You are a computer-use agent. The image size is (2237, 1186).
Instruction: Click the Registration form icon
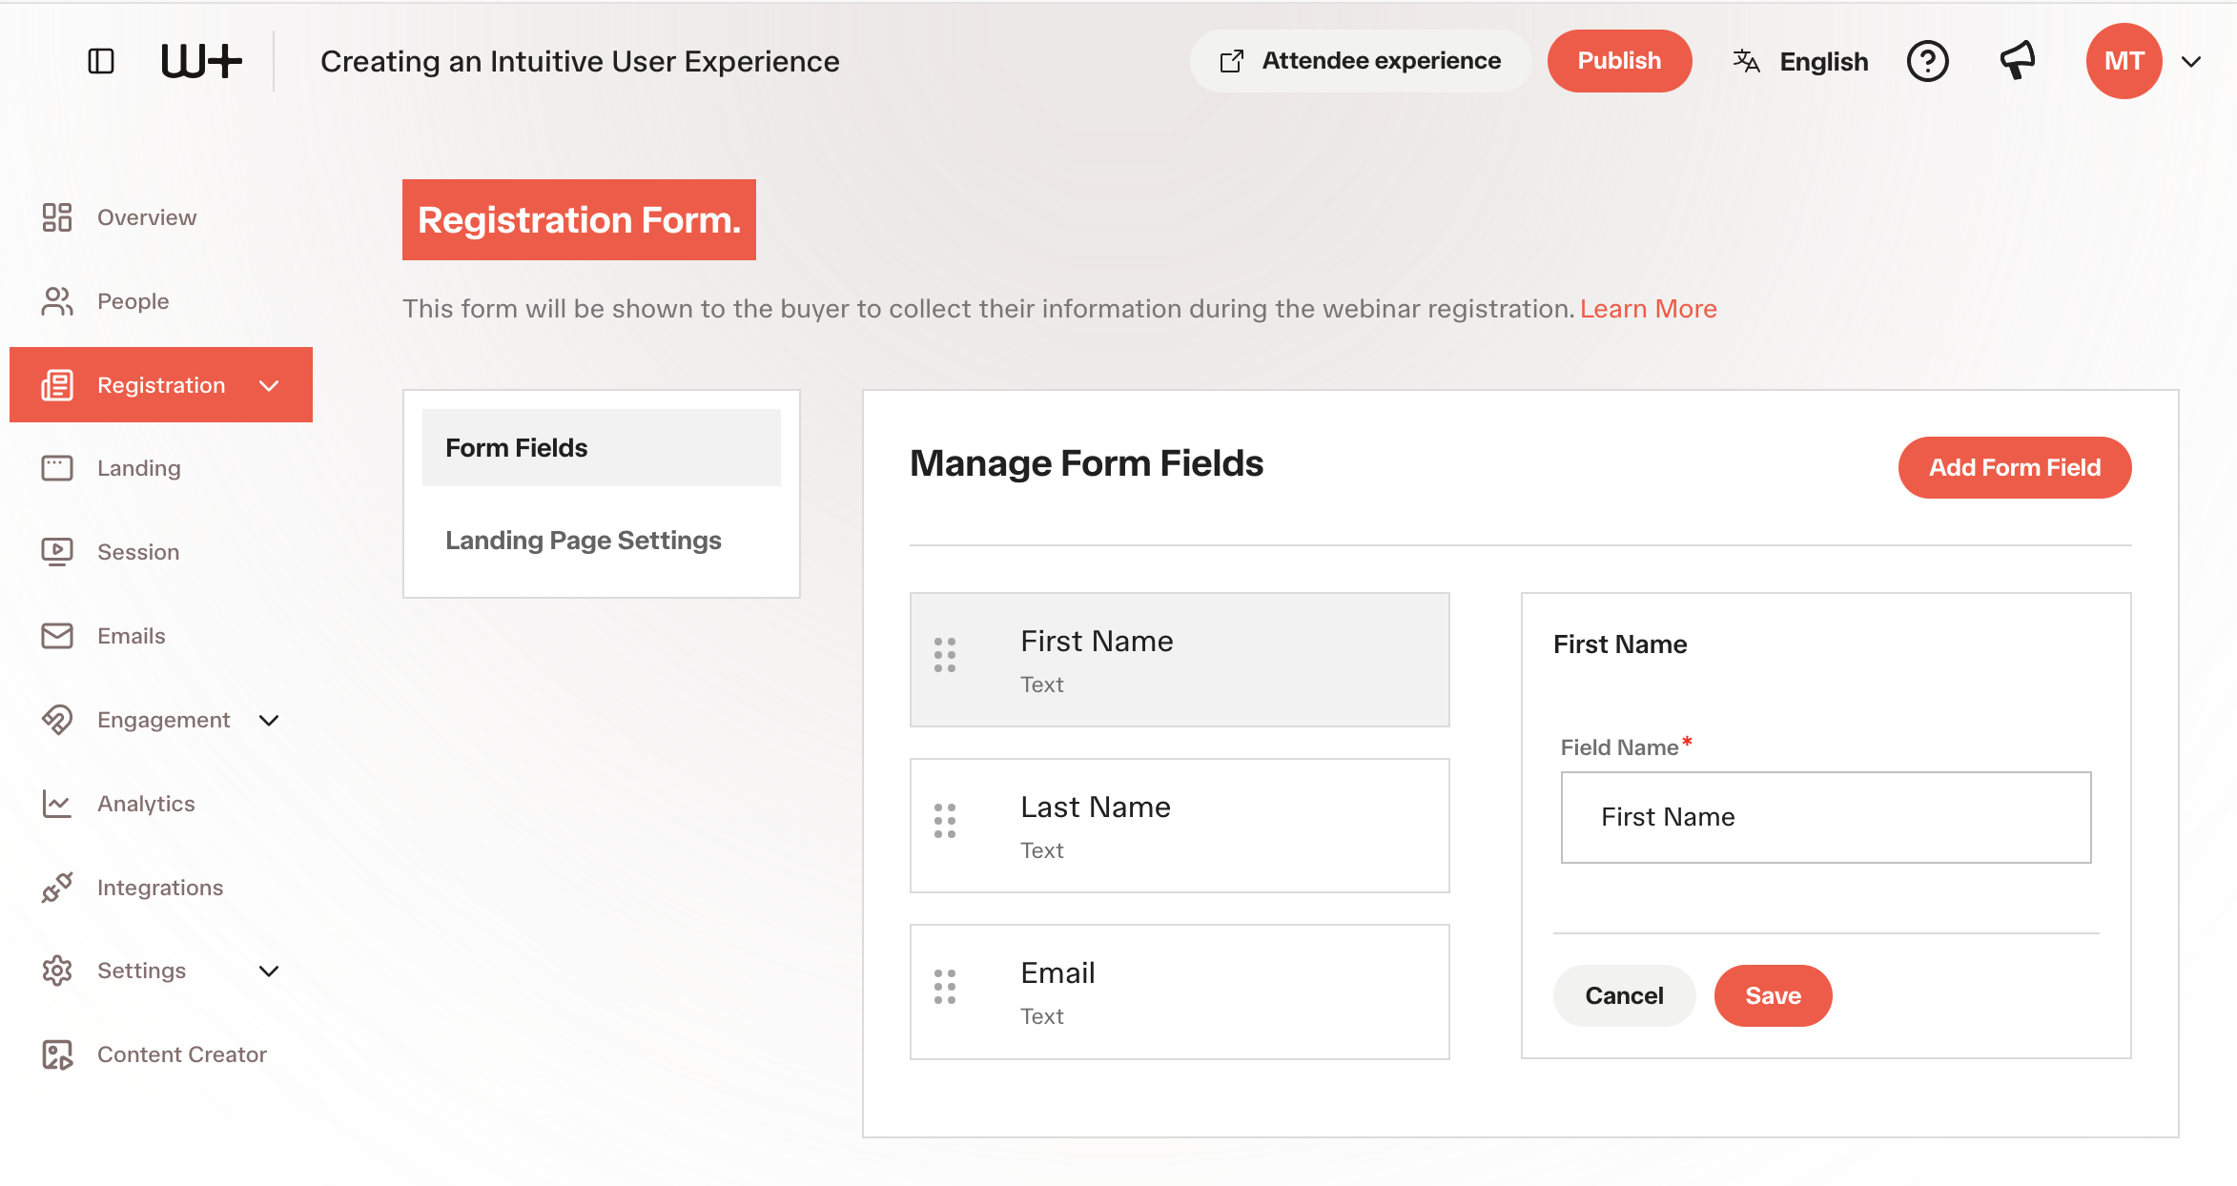tap(57, 385)
